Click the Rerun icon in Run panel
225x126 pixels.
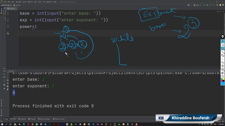[x=4, y=74]
